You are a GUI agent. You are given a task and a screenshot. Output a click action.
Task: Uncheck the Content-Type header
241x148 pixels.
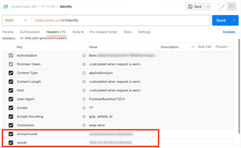tap(11, 73)
